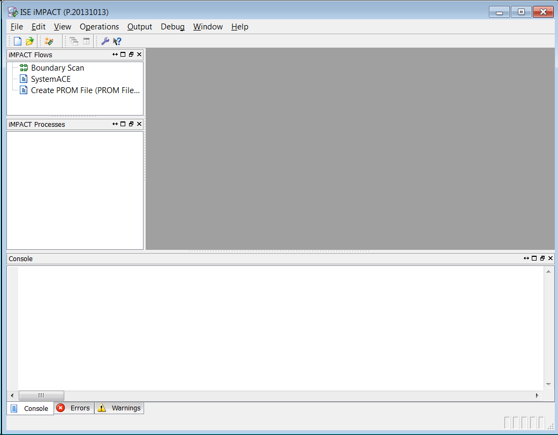This screenshot has height=435, width=558.
Task: Maximize the iMPACT Processes panel
Action: (123, 124)
